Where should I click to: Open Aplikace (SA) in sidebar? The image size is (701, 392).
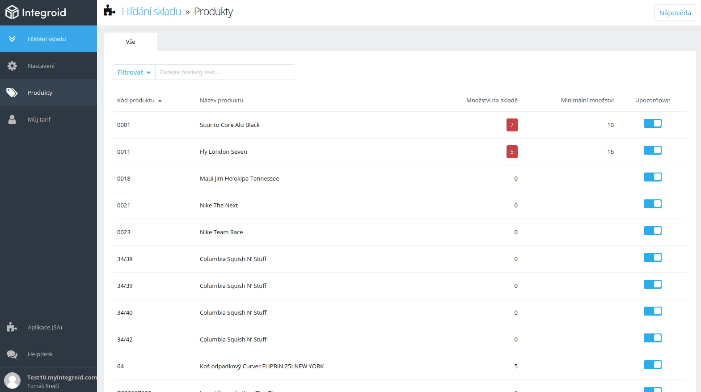pyautogui.click(x=48, y=327)
